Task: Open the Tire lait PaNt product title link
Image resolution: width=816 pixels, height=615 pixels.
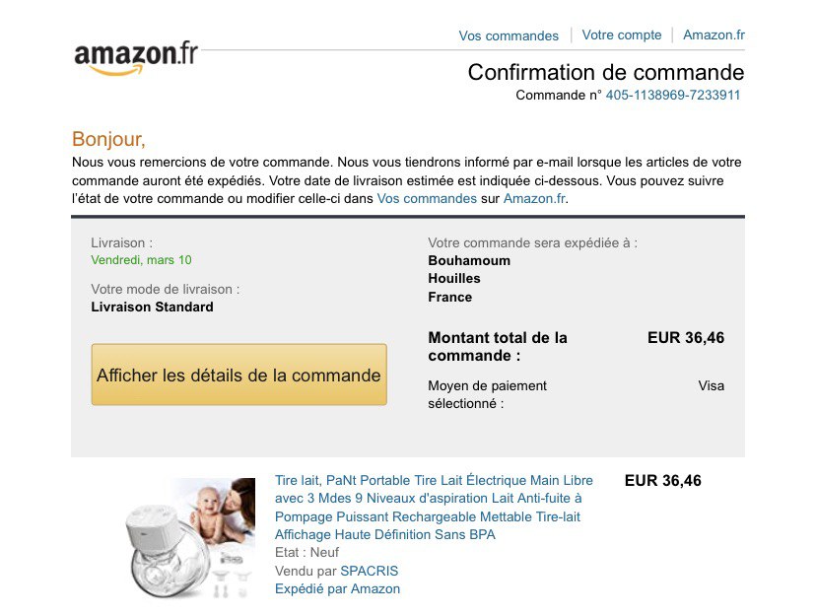Action: pos(434,508)
